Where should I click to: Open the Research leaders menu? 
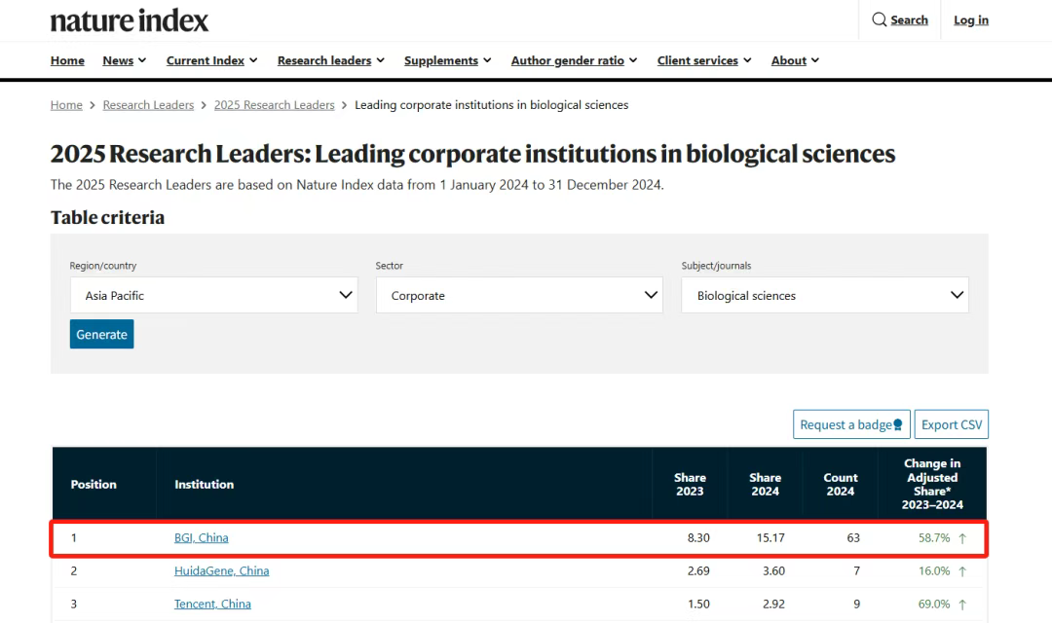click(331, 60)
